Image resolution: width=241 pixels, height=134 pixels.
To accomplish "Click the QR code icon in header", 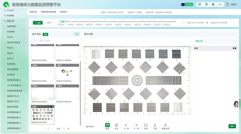I will (199, 5).
